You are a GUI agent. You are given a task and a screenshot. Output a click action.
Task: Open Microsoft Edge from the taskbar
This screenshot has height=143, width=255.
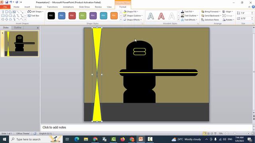tap(76, 139)
